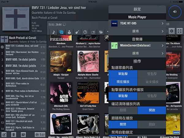The height and width of the screenshot is (138, 184).
Task: Open Ain't It Funky Now album cover
Action: tap(88, 93)
